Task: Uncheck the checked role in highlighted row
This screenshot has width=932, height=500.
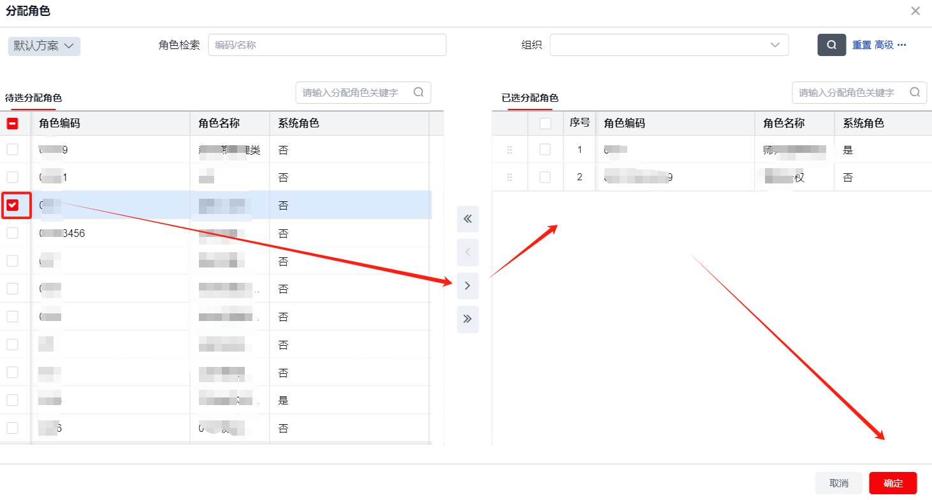Action: click(13, 205)
